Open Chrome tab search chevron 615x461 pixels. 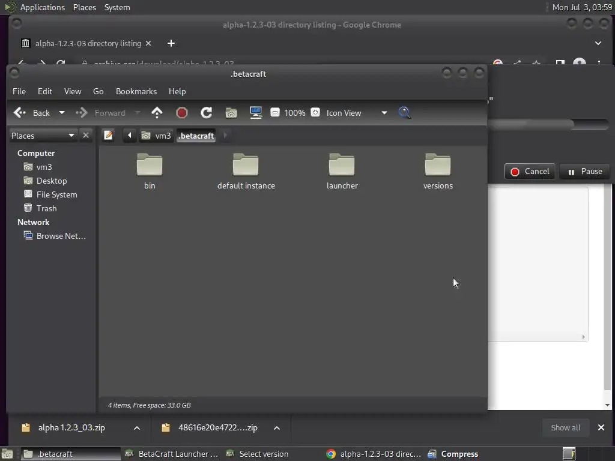point(598,43)
